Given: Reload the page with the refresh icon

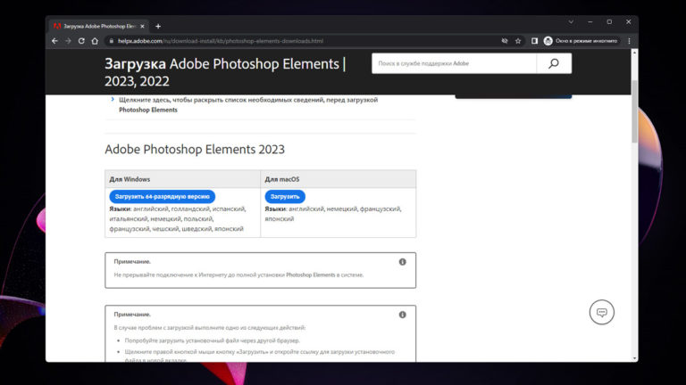Looking at the screenshot, I should click(81, 41).
